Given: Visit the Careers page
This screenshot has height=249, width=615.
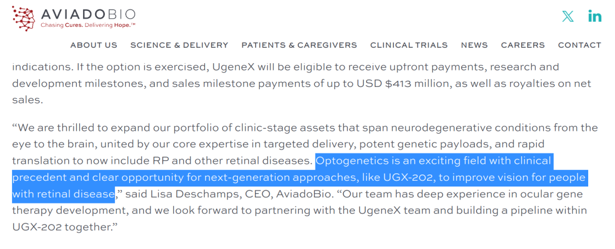Looking at the screenshot, I should coord(523,45).
